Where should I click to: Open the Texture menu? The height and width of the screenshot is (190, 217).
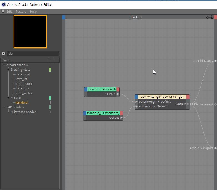(21, 12)
